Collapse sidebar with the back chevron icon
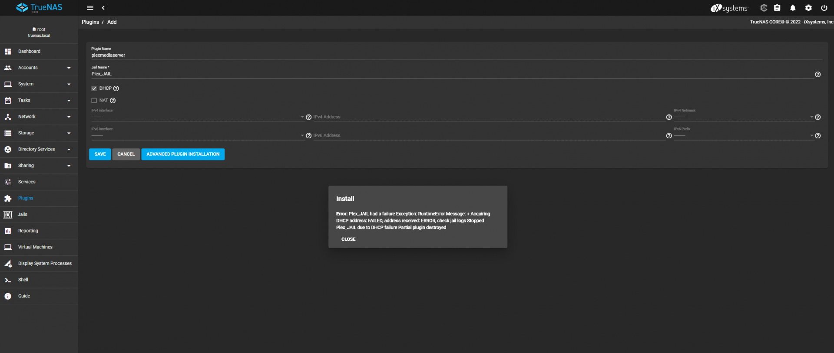Viewport: 834px width, 353px height. point(103,8)
